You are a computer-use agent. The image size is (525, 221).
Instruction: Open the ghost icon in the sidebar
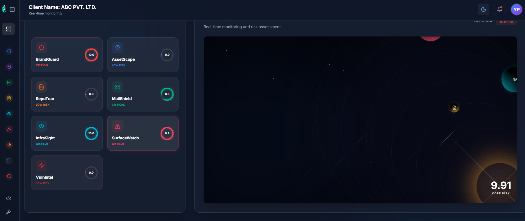(9, 161)
